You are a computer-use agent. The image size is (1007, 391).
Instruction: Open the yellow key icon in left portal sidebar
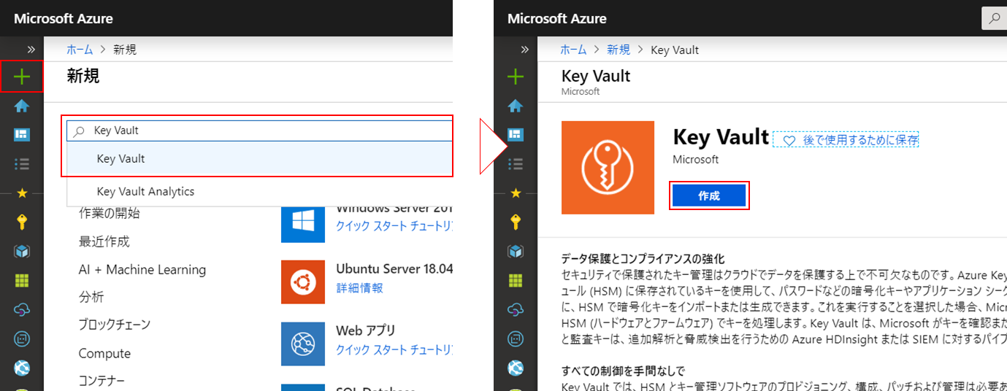tap(22, 222)
